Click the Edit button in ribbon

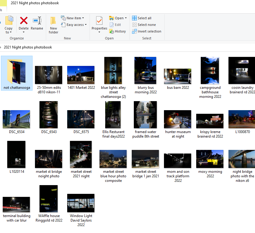pyautogui.click(x=115, y=25)
